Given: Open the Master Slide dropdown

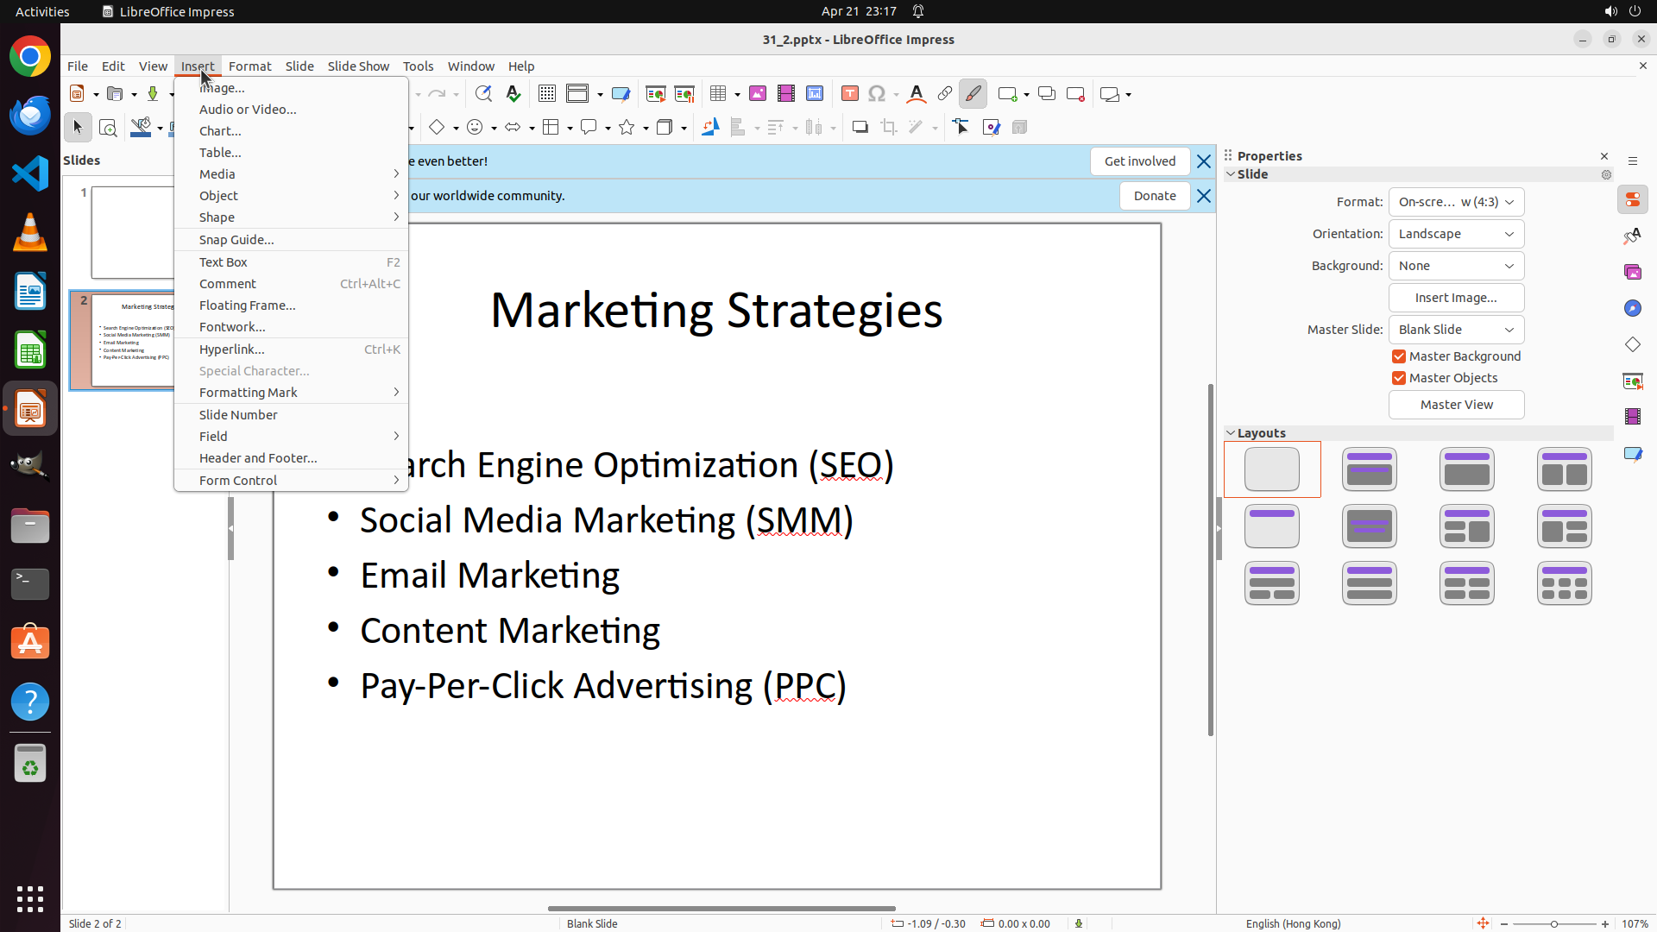Looking at the screenshot, I should click(x=1456, y=330).
